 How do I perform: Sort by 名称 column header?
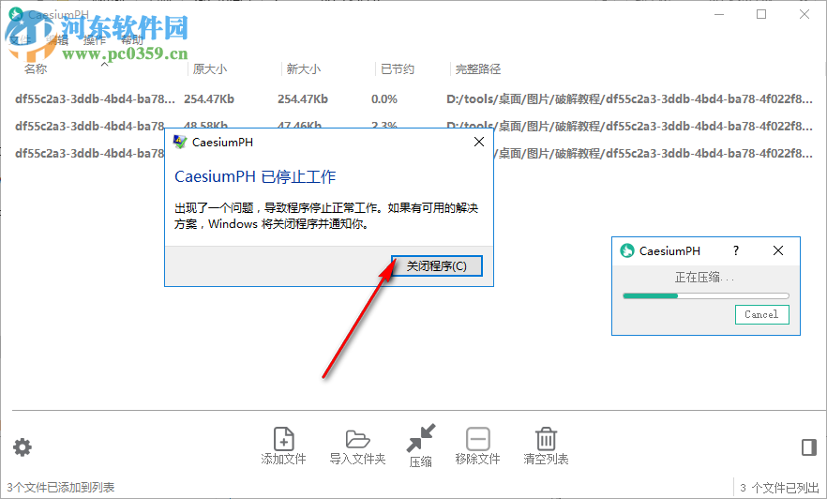36,69
